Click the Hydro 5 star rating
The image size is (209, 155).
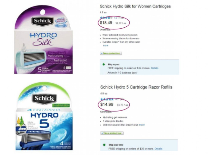107,99
